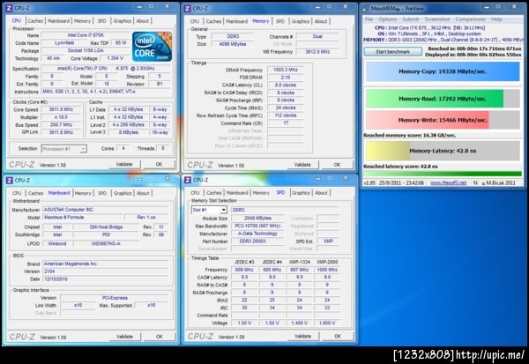Click the Socket 1156 LGA package value

86,50
